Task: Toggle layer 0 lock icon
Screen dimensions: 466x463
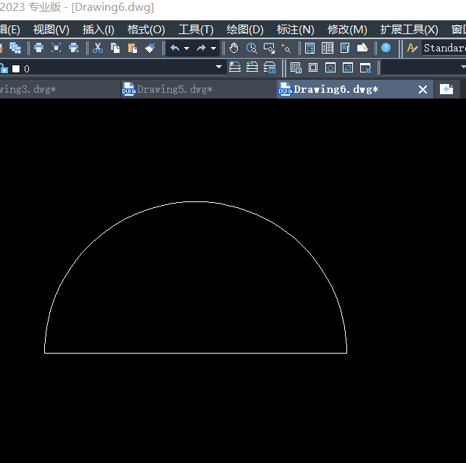Action: click(4, 69)
